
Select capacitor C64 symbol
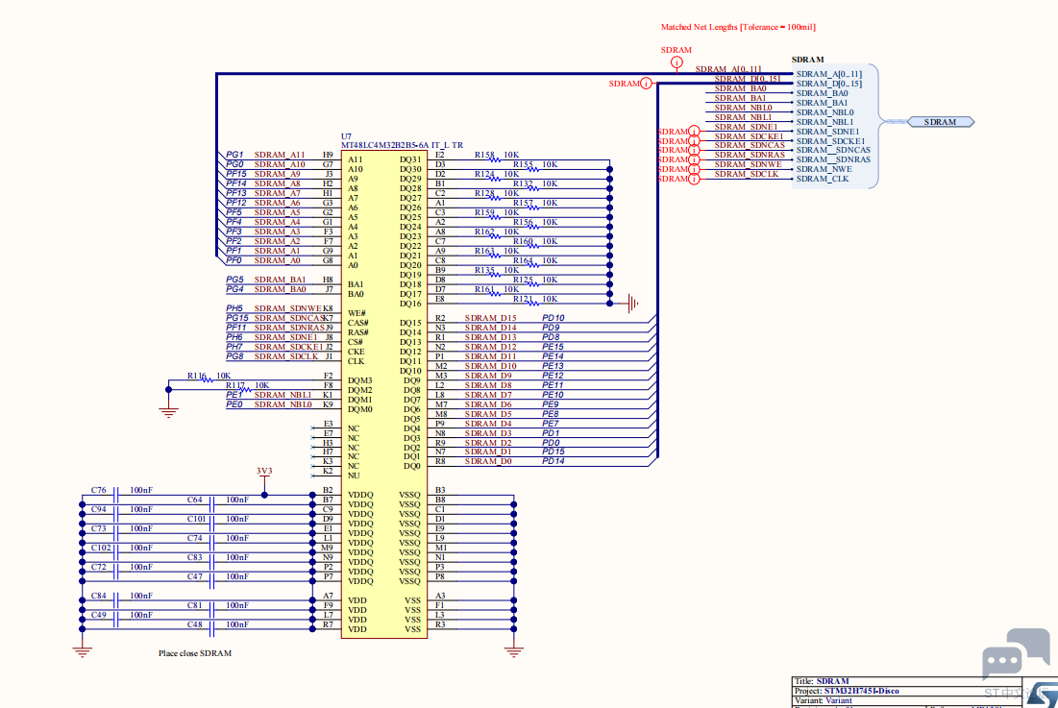click(211, 505)
